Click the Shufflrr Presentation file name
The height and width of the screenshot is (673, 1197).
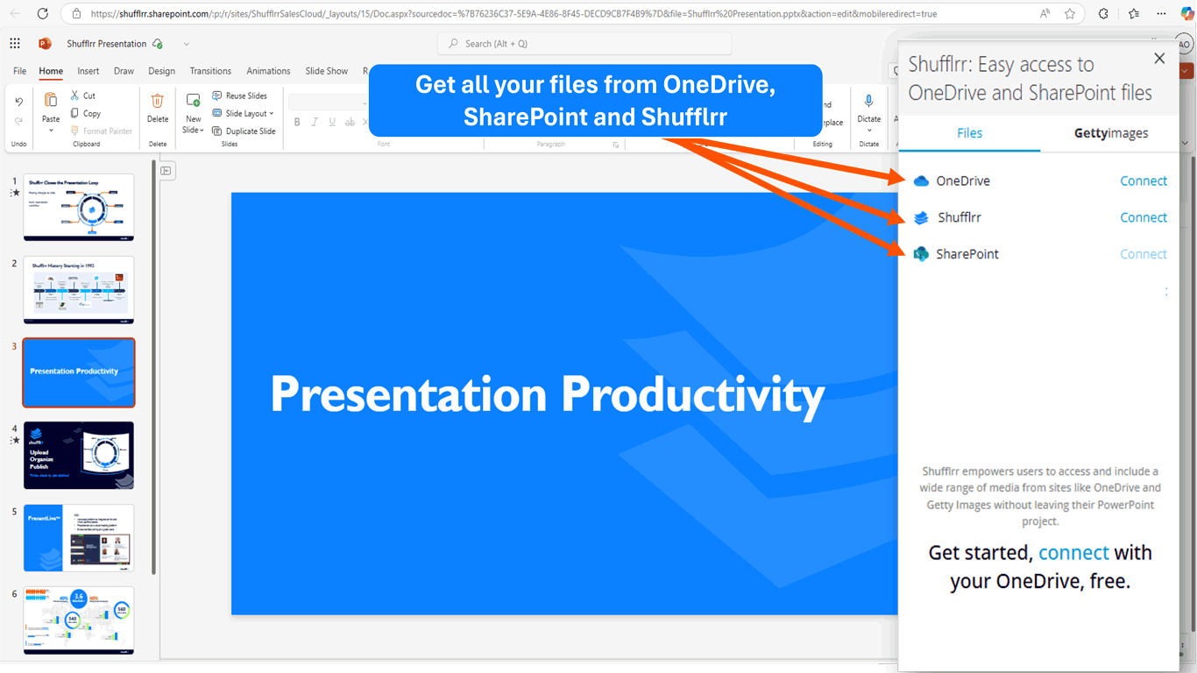click(107, 44)
